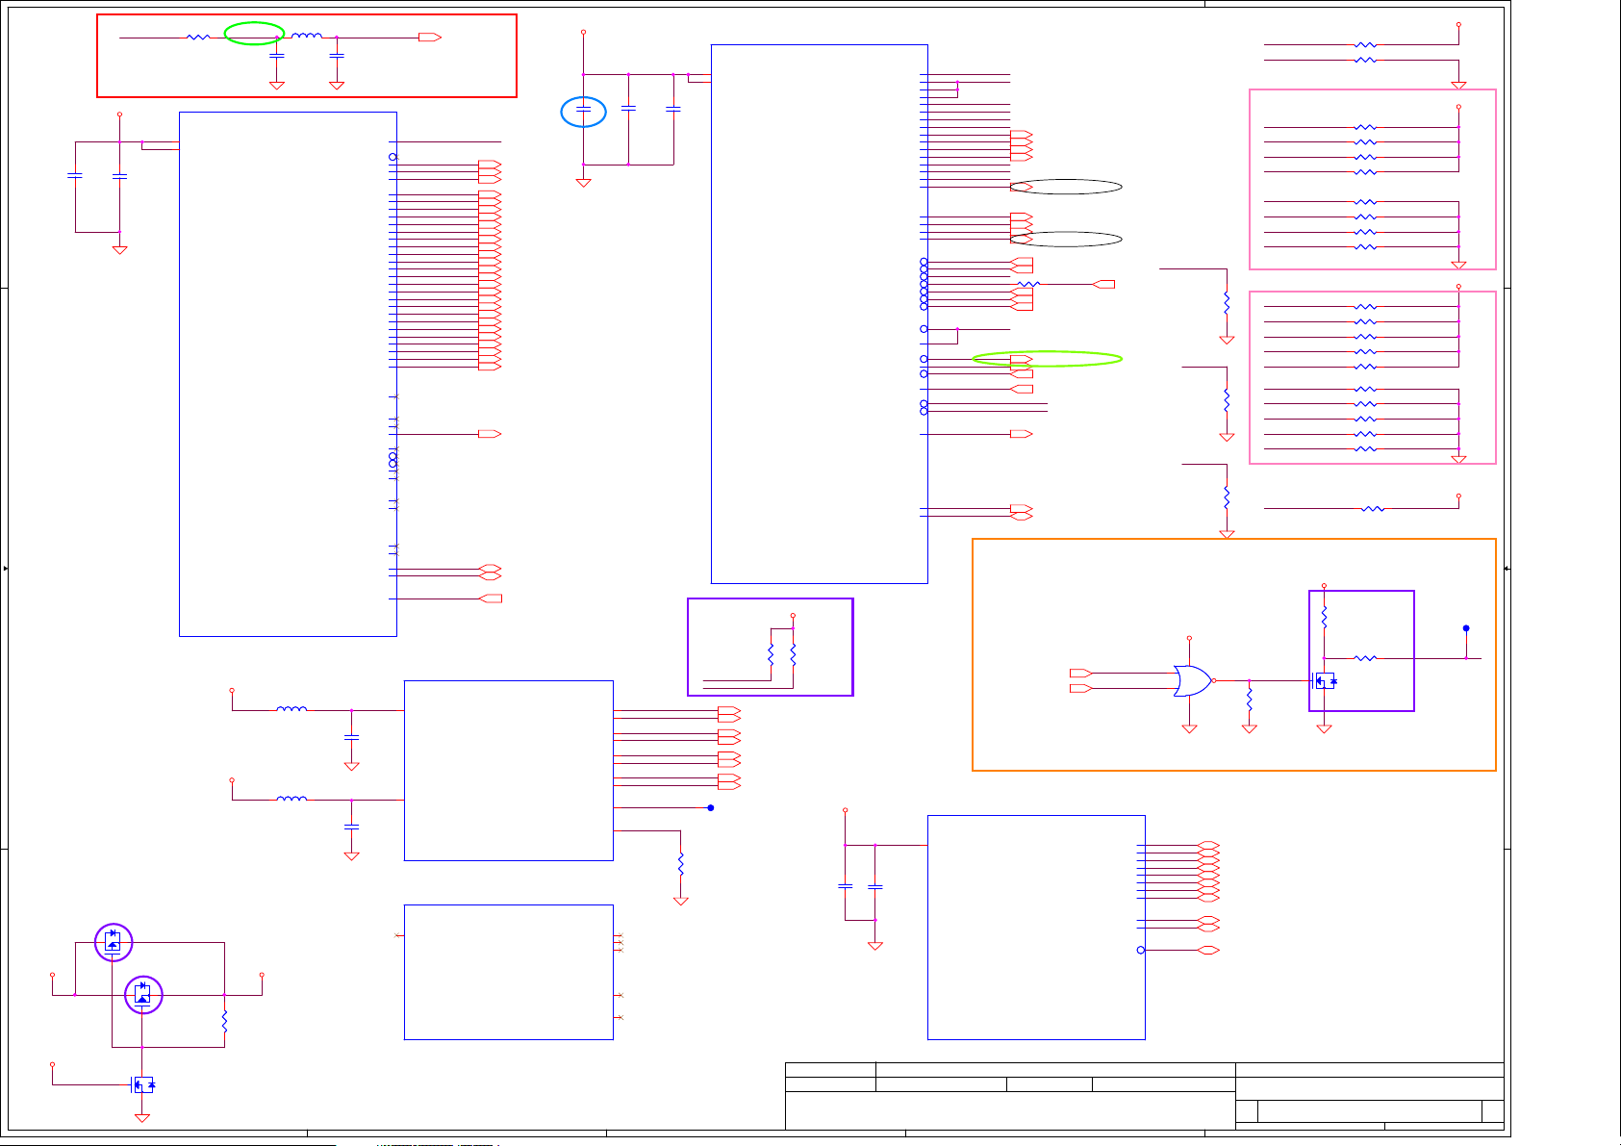Screen dimensions: 1621x1146
Task: Click the lower input port of the OR gate
Action: [1081, 688]
